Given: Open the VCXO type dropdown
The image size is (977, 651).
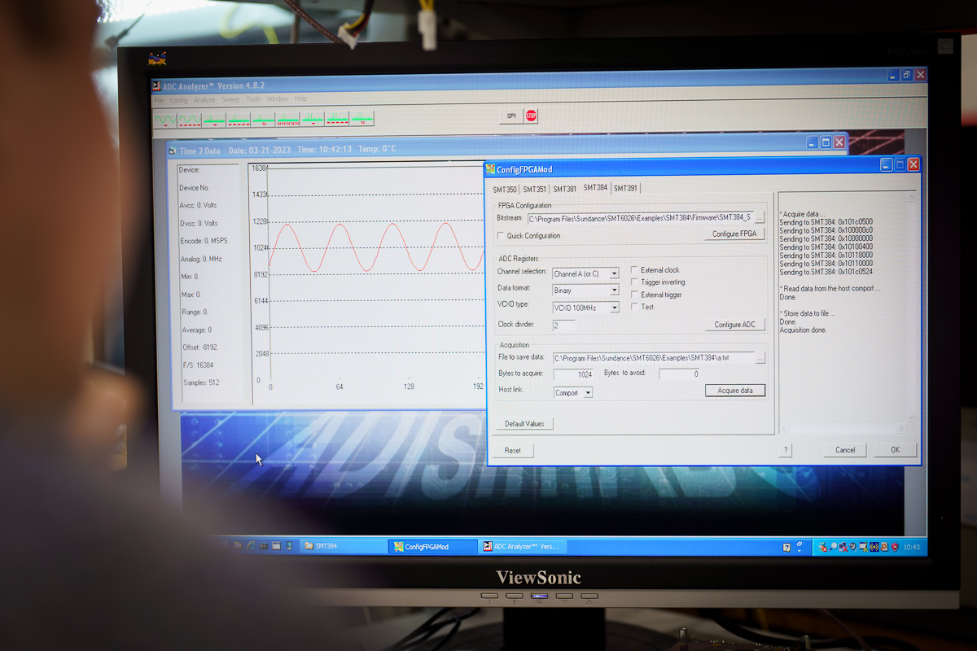Looking at the screenshot, I should [x=585, y=308].
